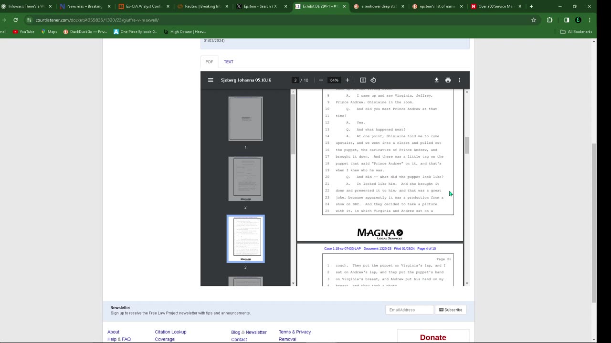Open the YouTube bookmark
Screen dimensions: 611x343
(23, 32)
